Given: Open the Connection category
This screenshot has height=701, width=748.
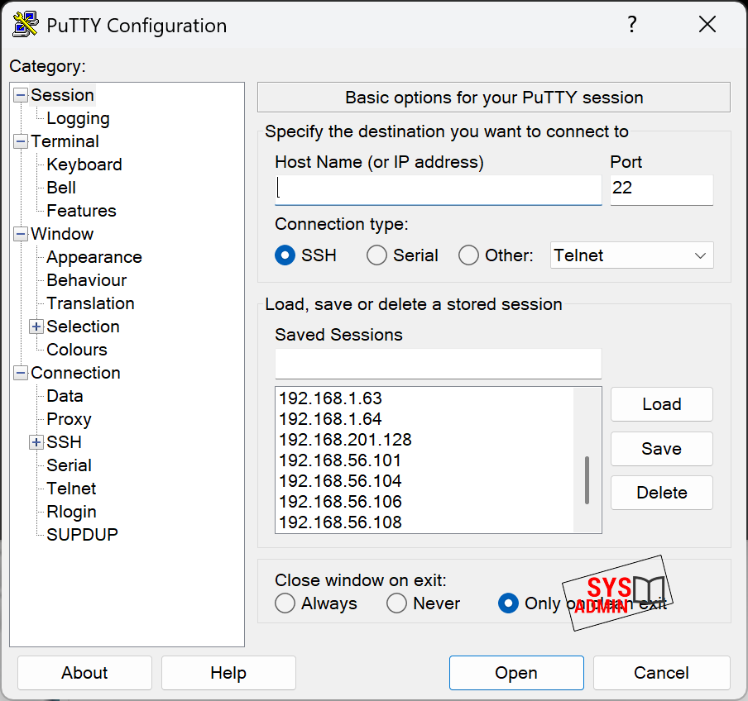Looking at the screenshot, I should point(75,373).
